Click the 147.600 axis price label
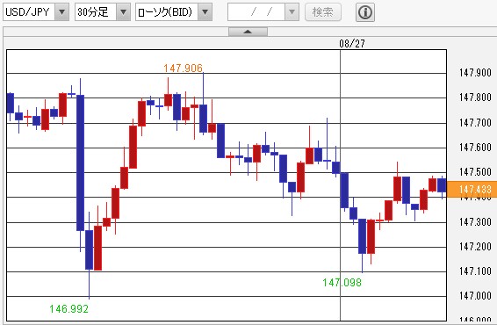The width and height of the screenshot is (497, 325). point(475,147)
